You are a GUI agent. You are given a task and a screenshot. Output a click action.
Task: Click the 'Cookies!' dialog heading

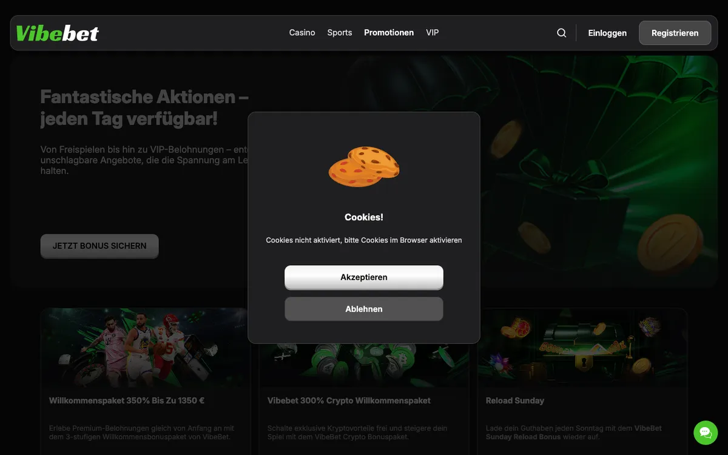tap(364, 217)
